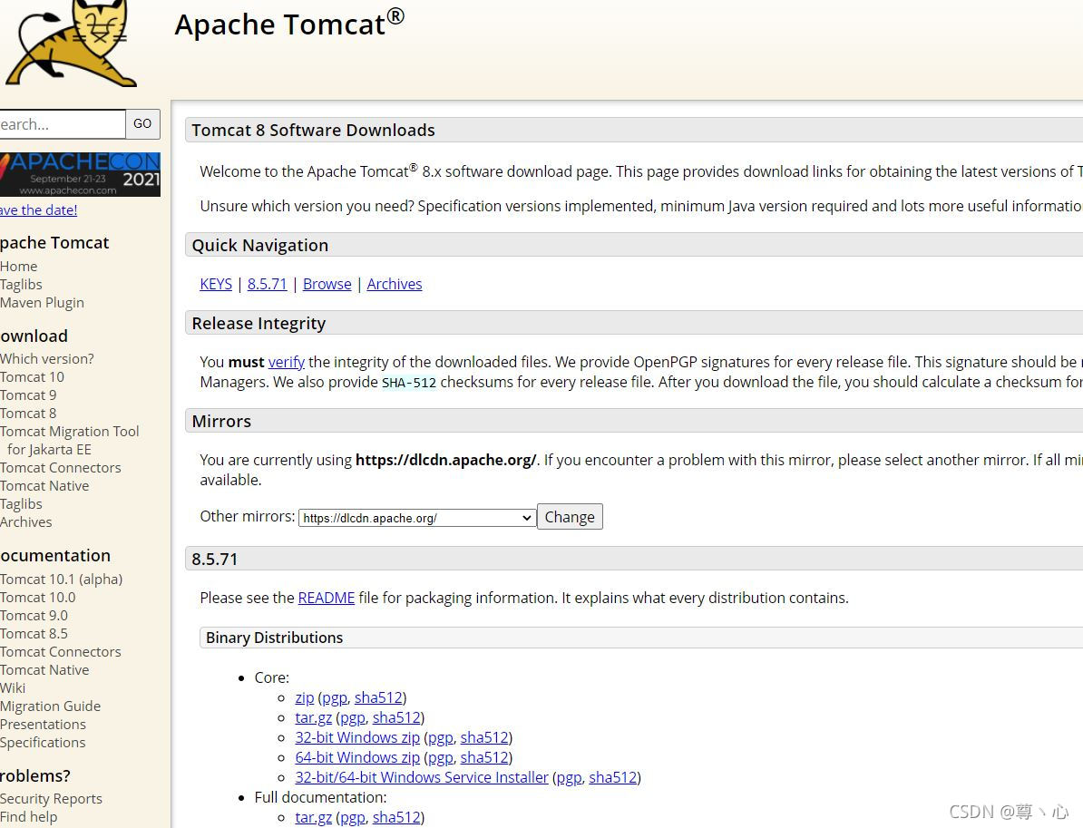Screen dimensions: 1083x828
Task: Open sha512 checksum for Core zip
Action: (378, 697)
